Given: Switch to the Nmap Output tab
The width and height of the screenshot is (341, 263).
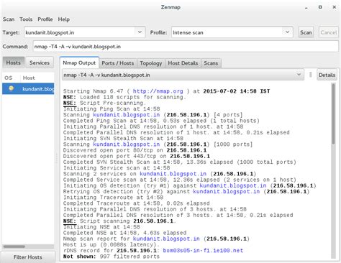Looking at the screenshot, I should point(79,63).
